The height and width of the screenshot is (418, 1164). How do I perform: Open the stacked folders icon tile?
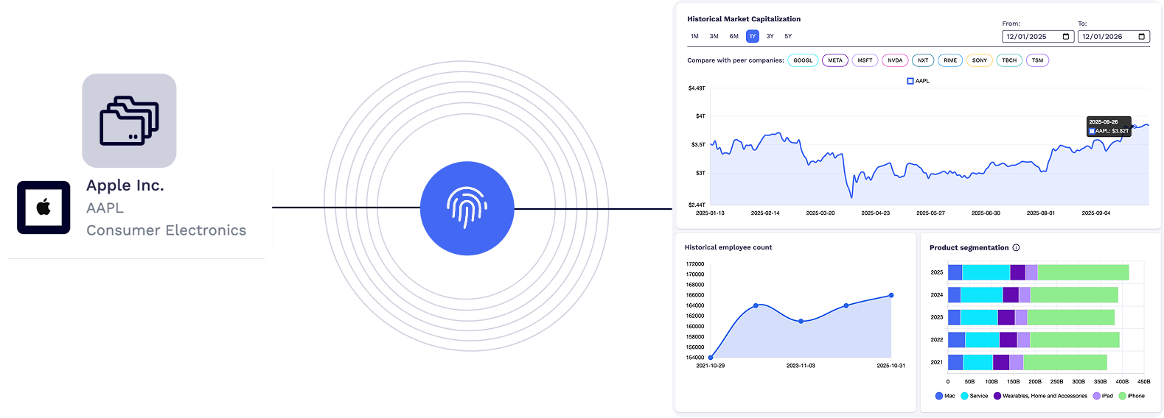(x=129, y=121)
